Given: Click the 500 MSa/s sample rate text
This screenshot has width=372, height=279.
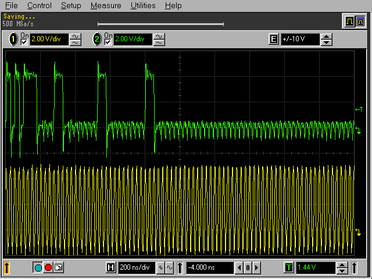Looking at the screenshot, I should click(18, 24).
